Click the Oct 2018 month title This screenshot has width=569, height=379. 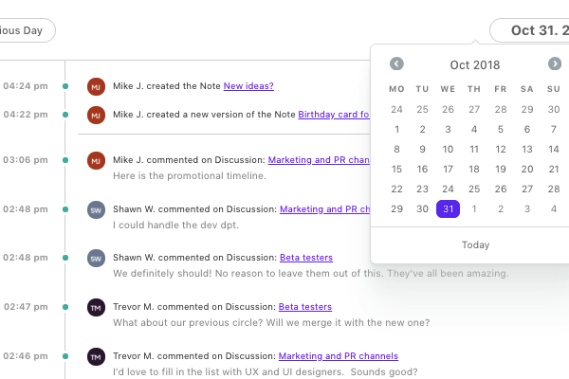click(475, 65)
